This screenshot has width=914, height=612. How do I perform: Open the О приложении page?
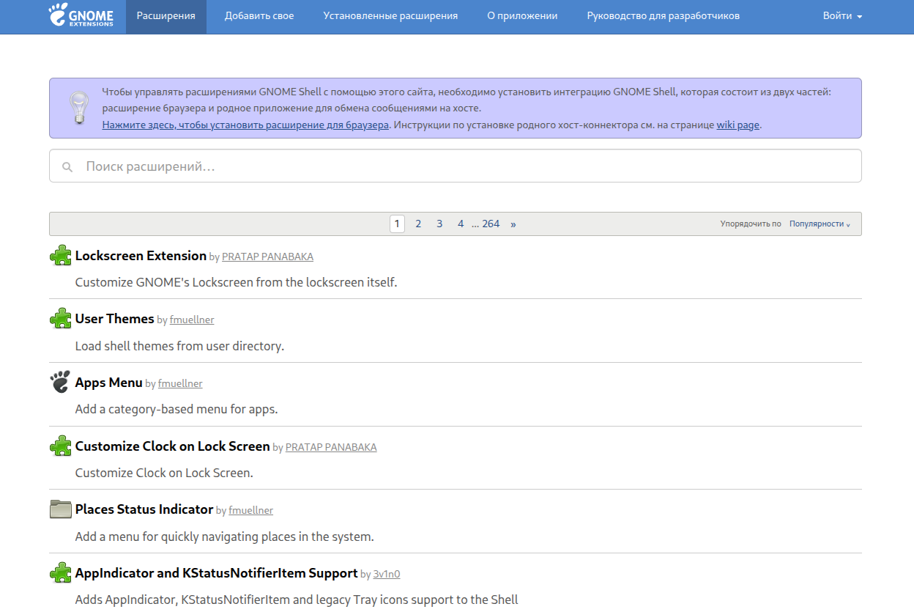[522, 16]
